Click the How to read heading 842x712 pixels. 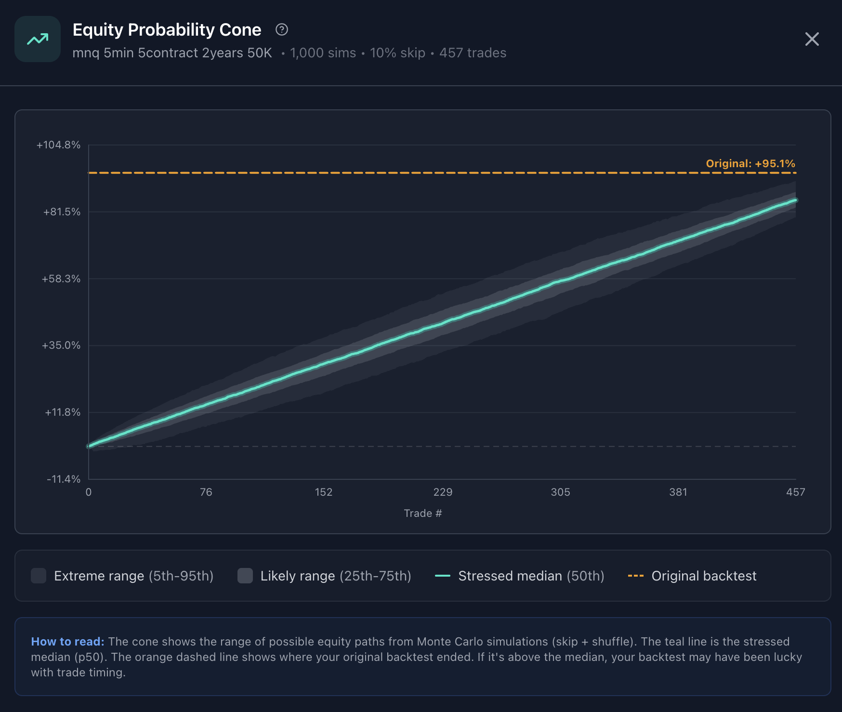pos(67,642)
